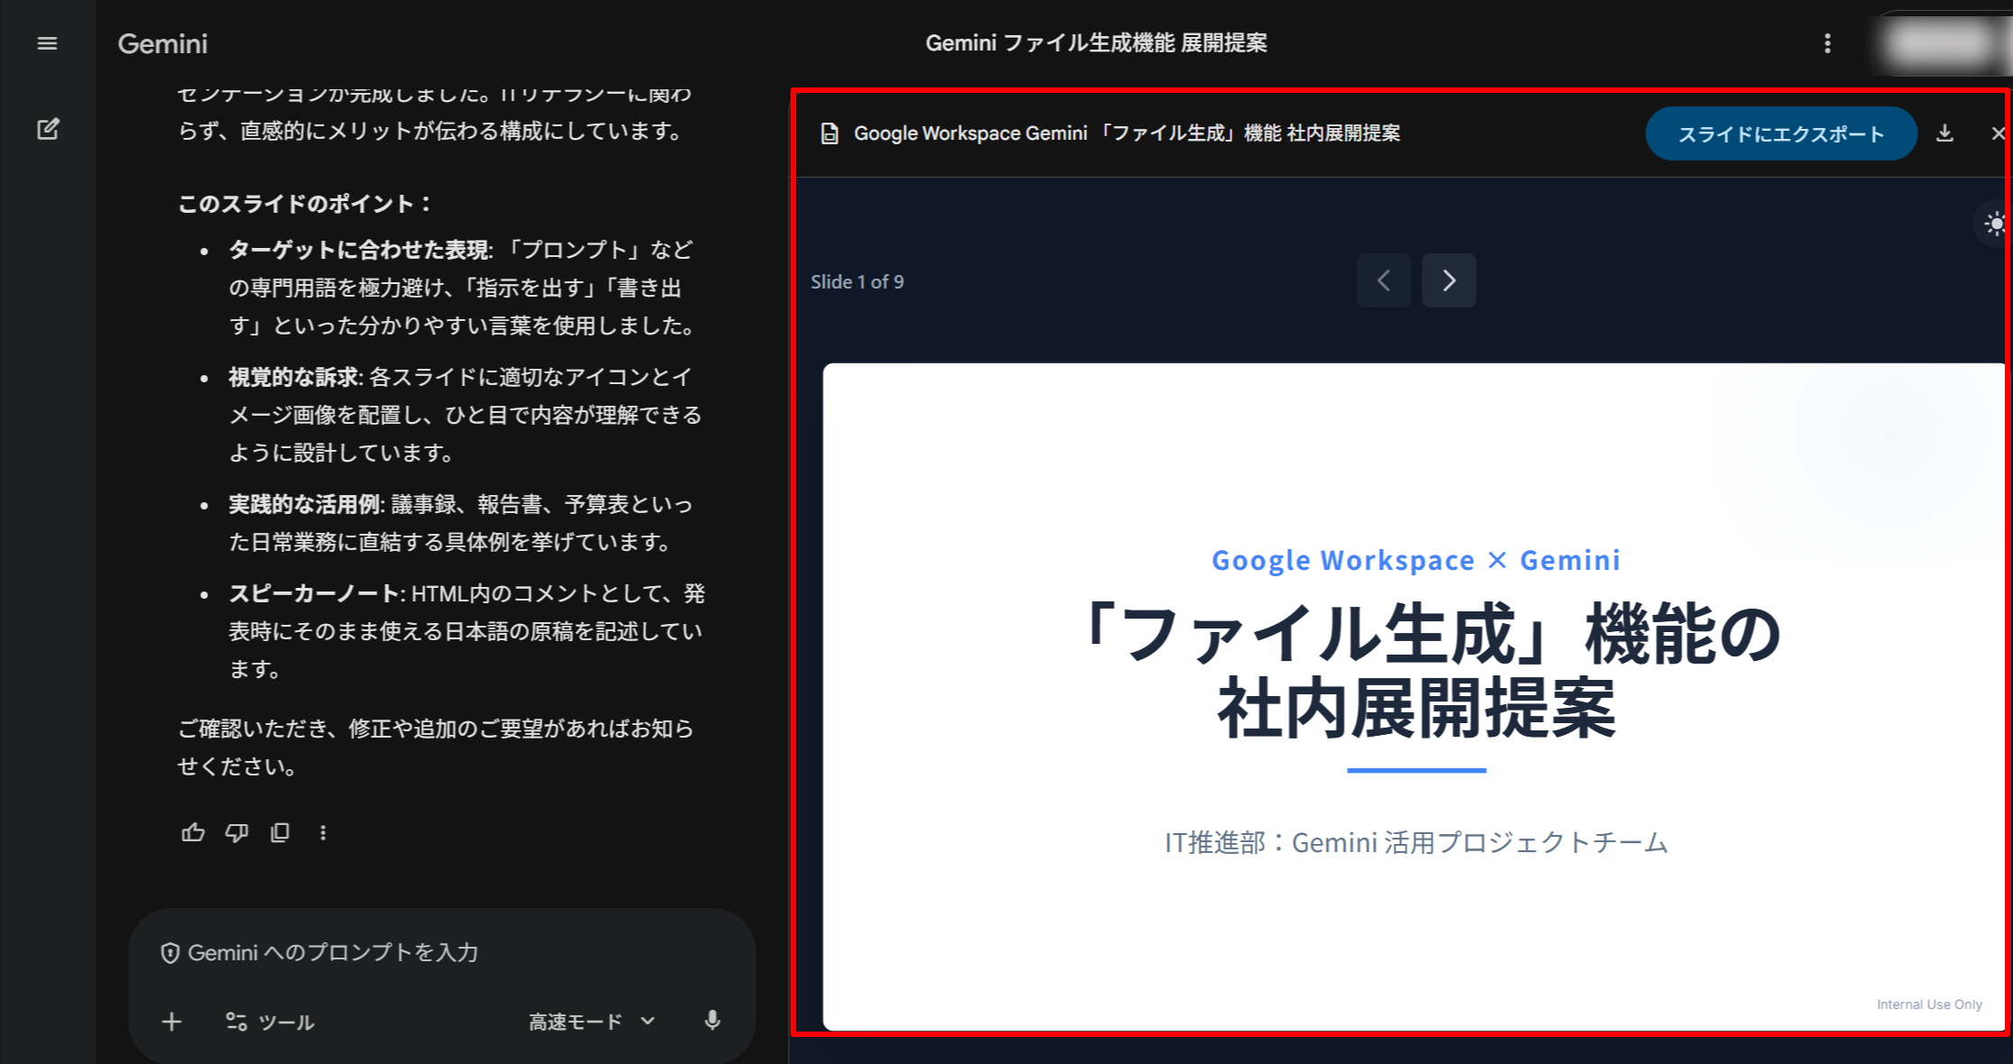The image size is (2013, 1064).
Task: Give the response a thumbs up
Action: [193, 832]
